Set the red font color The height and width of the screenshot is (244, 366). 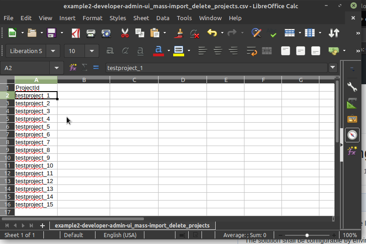click(x=159, y=51)
